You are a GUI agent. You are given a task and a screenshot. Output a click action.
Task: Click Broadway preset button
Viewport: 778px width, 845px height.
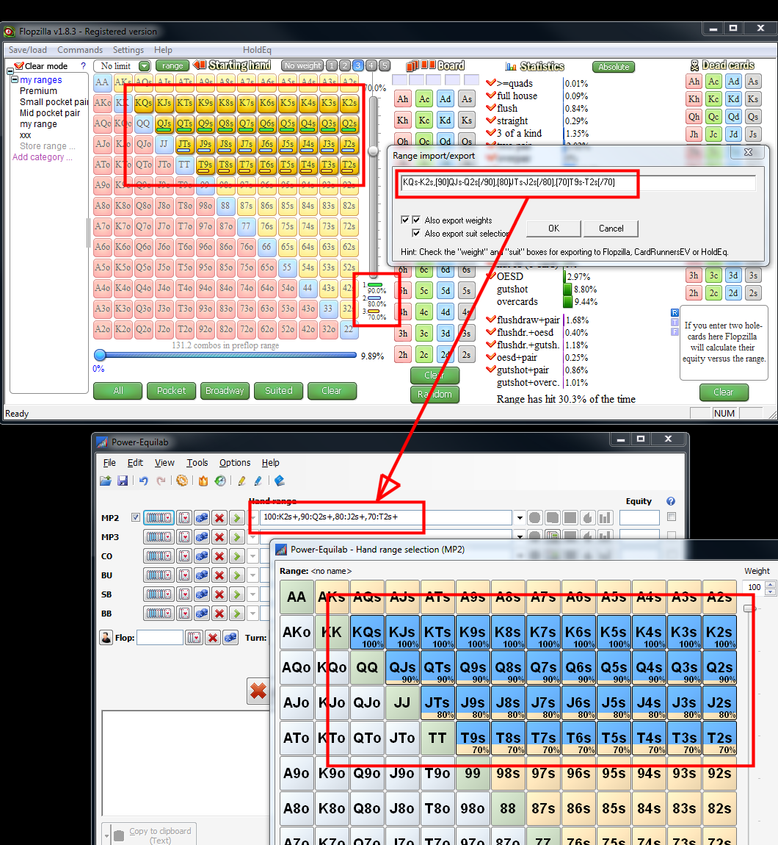[225, 391]
